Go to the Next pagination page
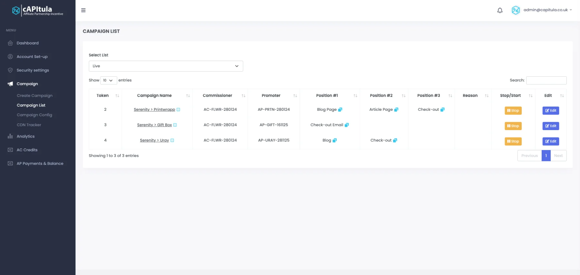The width and height of the screenshot is (580, 275). tap(558, 156)
